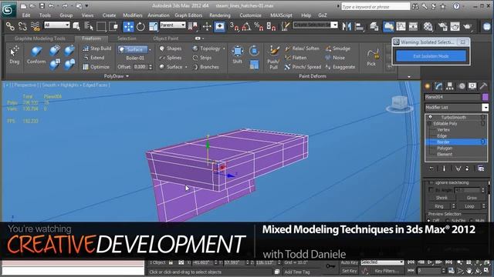Open the Display command panel tab
Image resolution: width=494 pixels, height=277 pixels.
coord(472,86)
